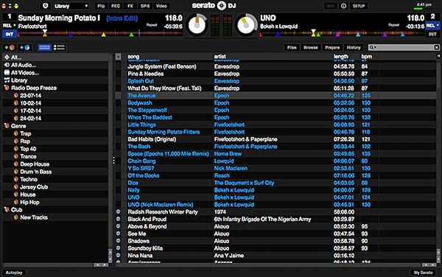Switch to album art list view
442x277 pixels.
point(59,47)
